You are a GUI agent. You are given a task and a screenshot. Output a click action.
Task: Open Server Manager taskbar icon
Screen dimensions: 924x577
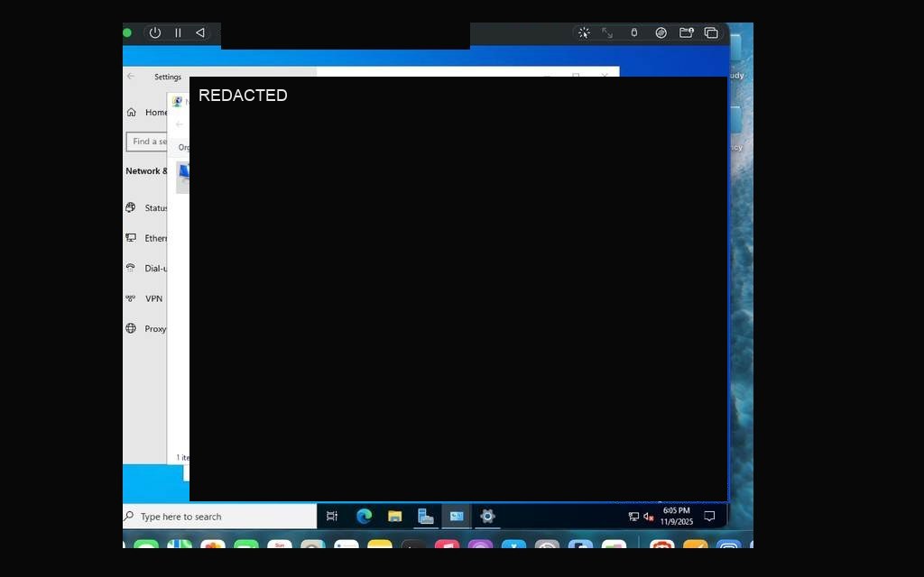(x=426, y=517)
